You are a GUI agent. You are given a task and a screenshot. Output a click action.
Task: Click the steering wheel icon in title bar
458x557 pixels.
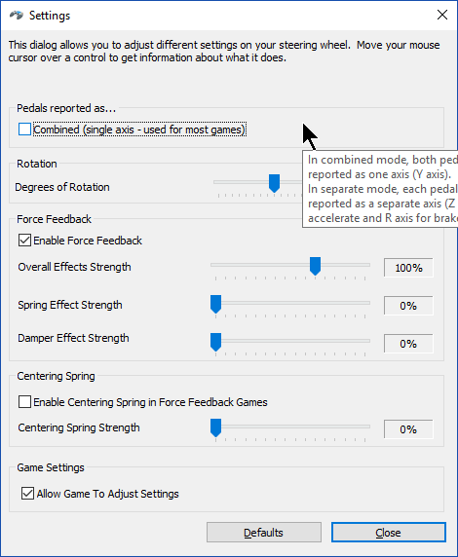pos(16,16)
